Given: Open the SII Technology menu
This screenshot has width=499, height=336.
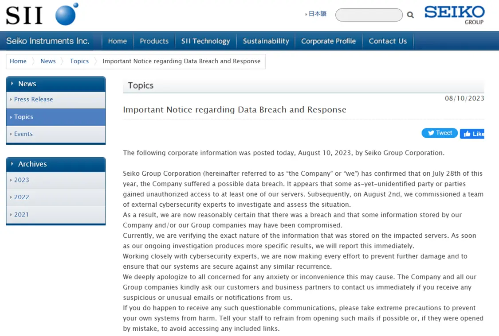Looking at the screenshot, I should 205,41.
